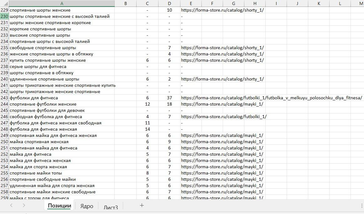The image size is (364, 214).
Task: Select column D header
Action: tap(169, 3)
